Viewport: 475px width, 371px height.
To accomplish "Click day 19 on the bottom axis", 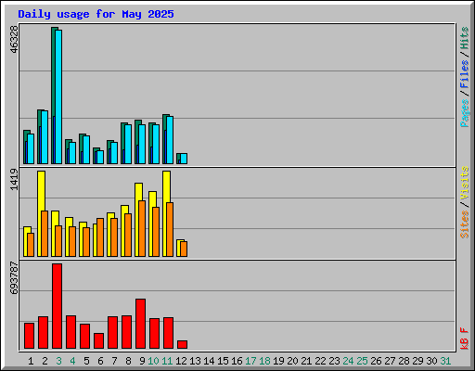I will (278, 361).
